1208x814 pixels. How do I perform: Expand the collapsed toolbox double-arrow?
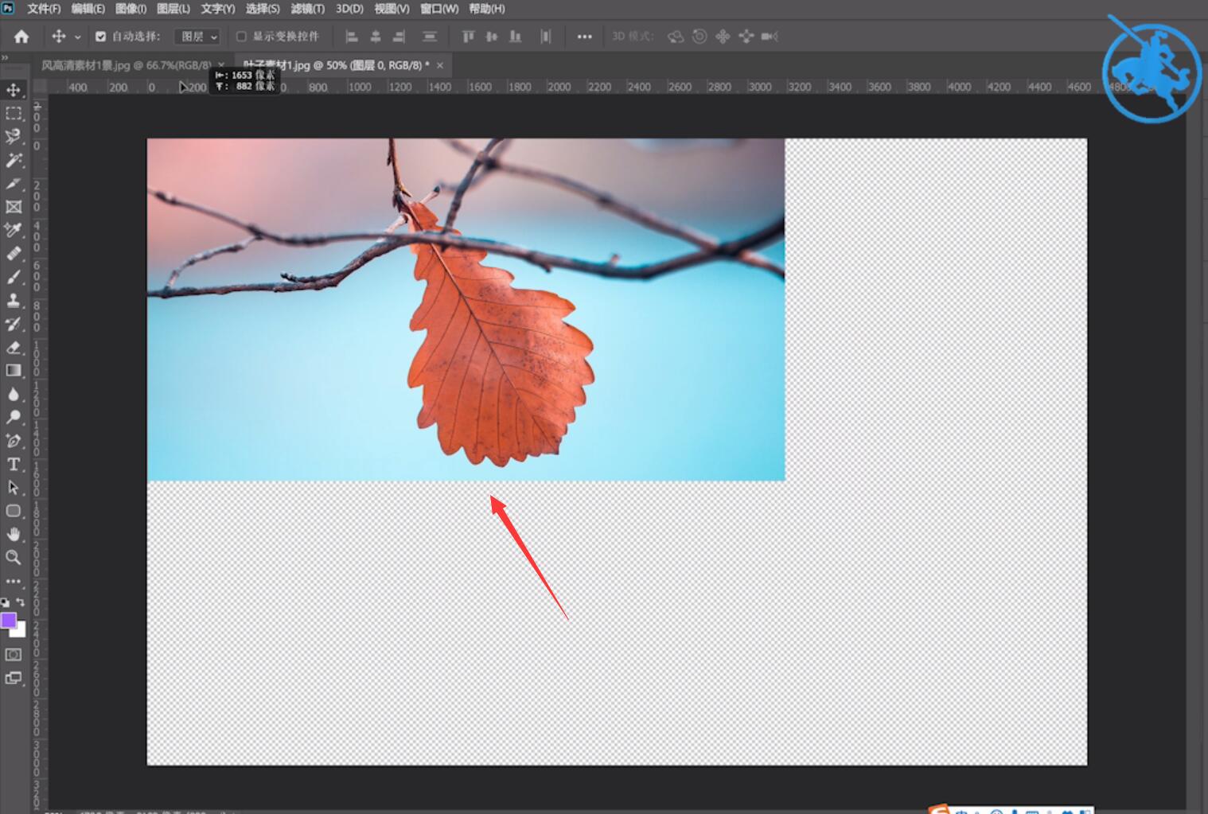5,58
